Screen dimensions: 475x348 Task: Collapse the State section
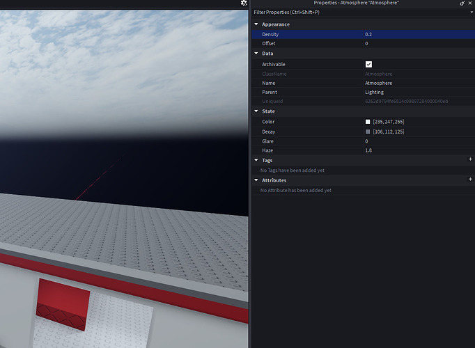tap(256, 111)
